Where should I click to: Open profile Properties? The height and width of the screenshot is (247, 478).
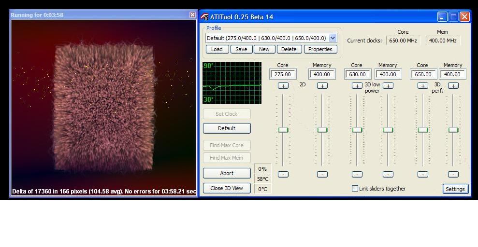(320, 49)
